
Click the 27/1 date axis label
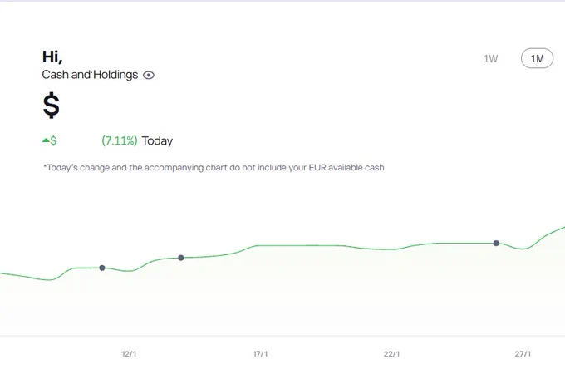tap(523, 354)
